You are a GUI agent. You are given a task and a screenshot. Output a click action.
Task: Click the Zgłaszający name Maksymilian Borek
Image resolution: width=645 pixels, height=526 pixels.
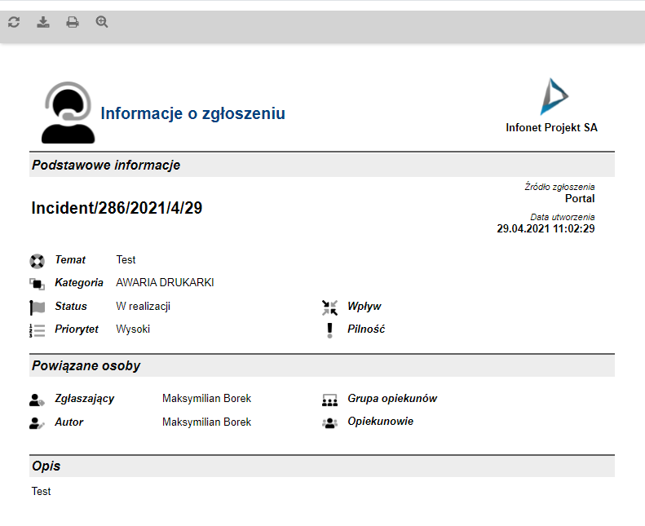pos(206,399)
